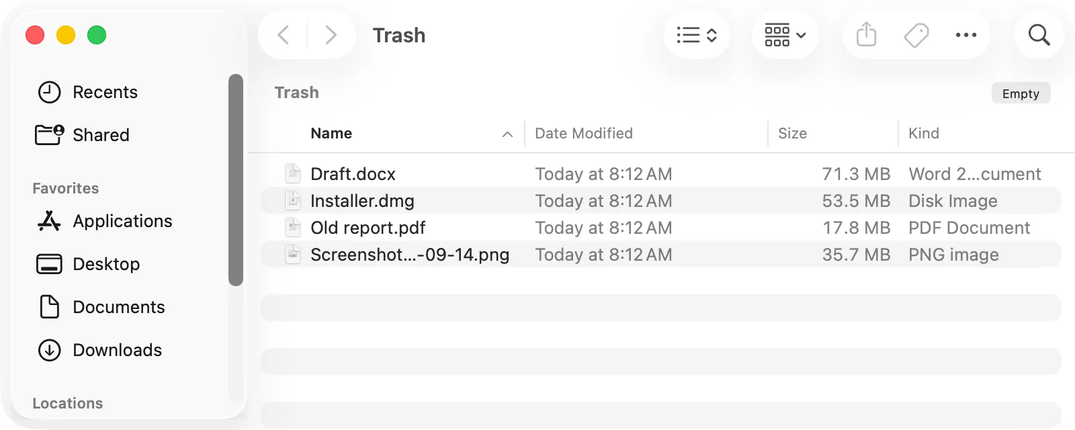Screen dimensions: 1075x430
Task: Sort by the Size column header
Action: (792, 133)
